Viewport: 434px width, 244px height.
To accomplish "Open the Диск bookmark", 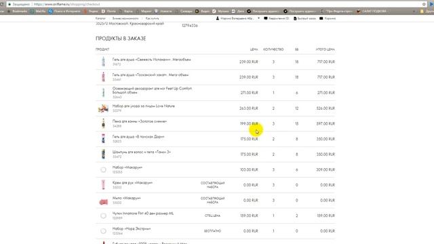I will click(x=238, y=12).
